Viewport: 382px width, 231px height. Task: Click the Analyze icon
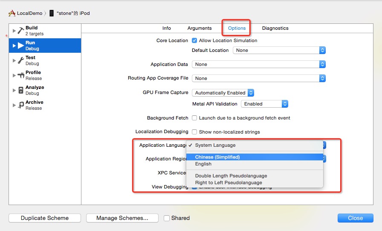click(21, 90)
